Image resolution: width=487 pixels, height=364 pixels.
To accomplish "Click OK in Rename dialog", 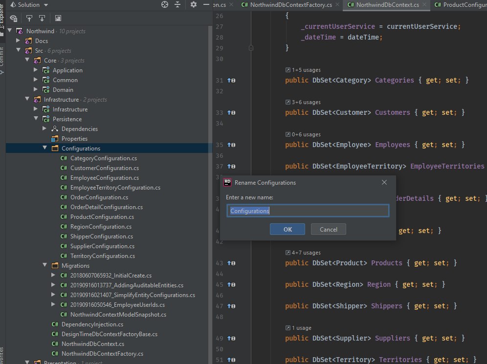I will pyautogui.click(x=288, y=229).
